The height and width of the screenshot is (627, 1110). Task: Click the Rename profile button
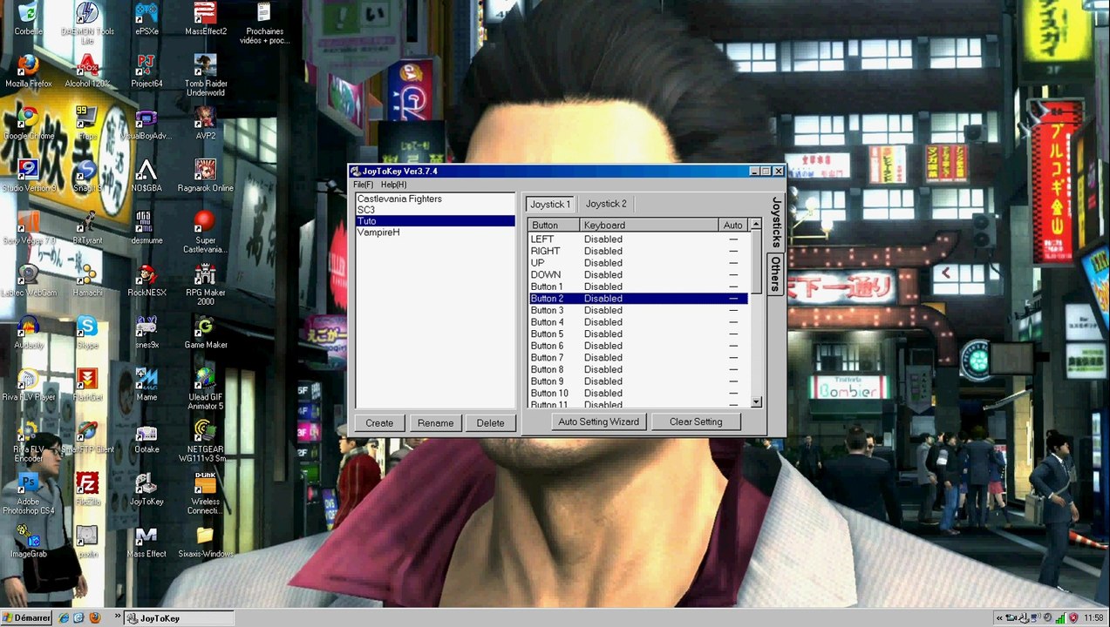pos(435,423)
